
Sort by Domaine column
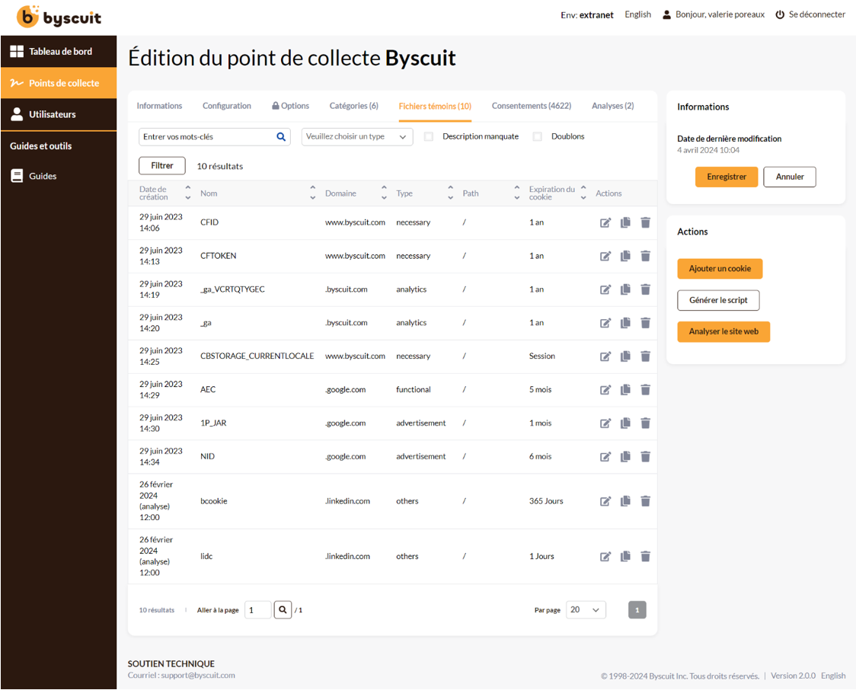(x=384, y=193)
